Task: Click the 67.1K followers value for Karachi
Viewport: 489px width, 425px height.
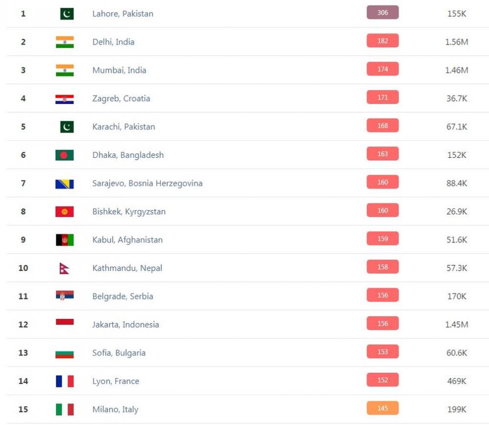Action: click(456, 127)
